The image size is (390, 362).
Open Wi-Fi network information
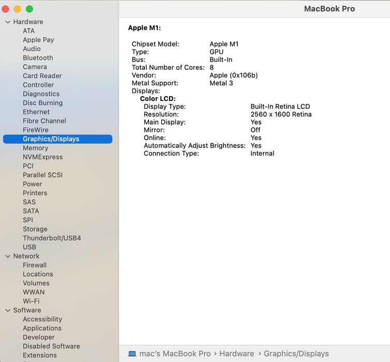tap(31, 301)
